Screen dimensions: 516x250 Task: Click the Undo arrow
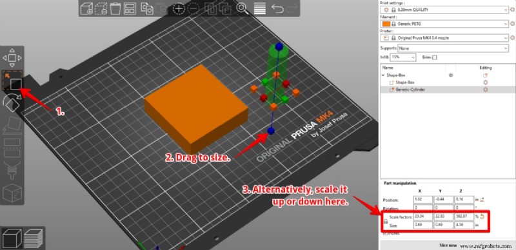(x=277, y=8)
